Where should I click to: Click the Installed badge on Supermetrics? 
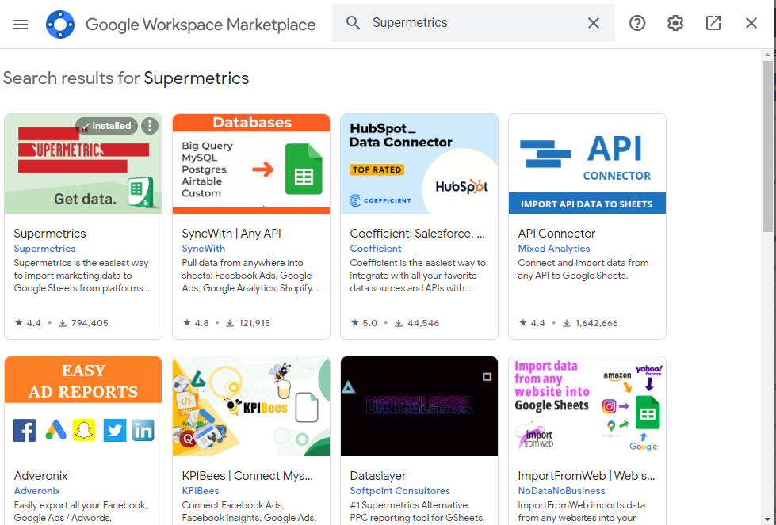(106, 126)
